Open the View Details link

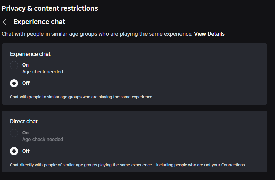(209, 34)
